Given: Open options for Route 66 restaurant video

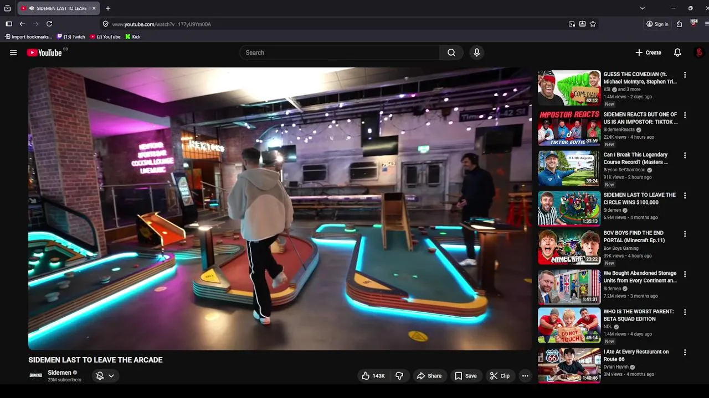Looking at the screenshot, I should 685,352.
